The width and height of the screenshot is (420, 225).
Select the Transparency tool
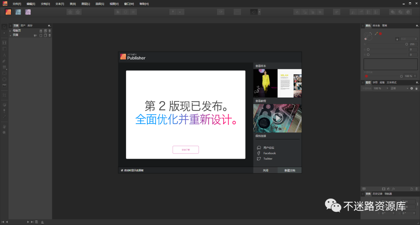click(4, 110)
